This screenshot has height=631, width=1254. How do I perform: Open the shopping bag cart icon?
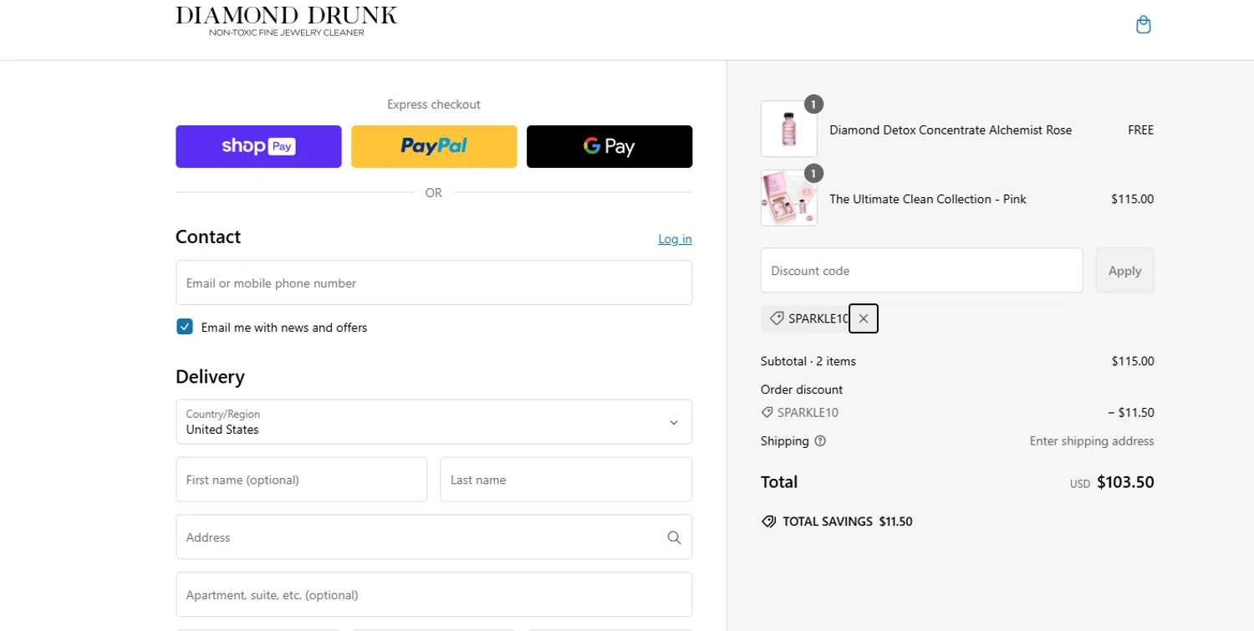(x=1144, y=25)
